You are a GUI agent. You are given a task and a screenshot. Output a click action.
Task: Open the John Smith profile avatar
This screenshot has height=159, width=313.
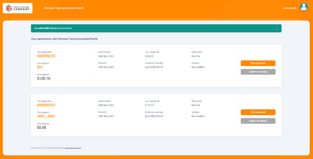304,7
